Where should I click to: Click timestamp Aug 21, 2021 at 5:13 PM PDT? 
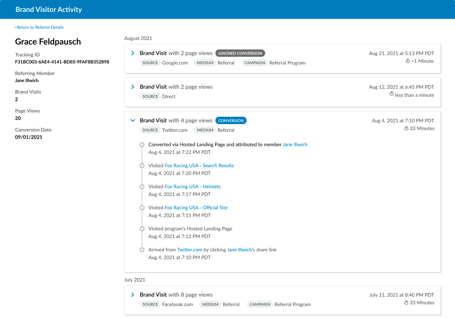pos(401,53)
